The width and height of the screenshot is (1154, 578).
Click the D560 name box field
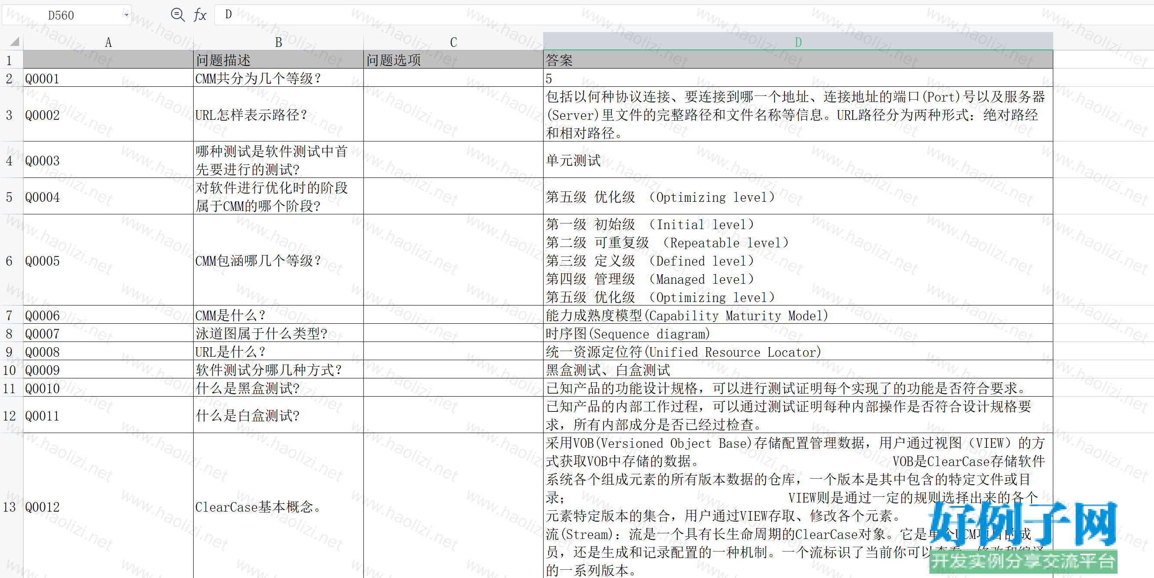click(61, 15)
